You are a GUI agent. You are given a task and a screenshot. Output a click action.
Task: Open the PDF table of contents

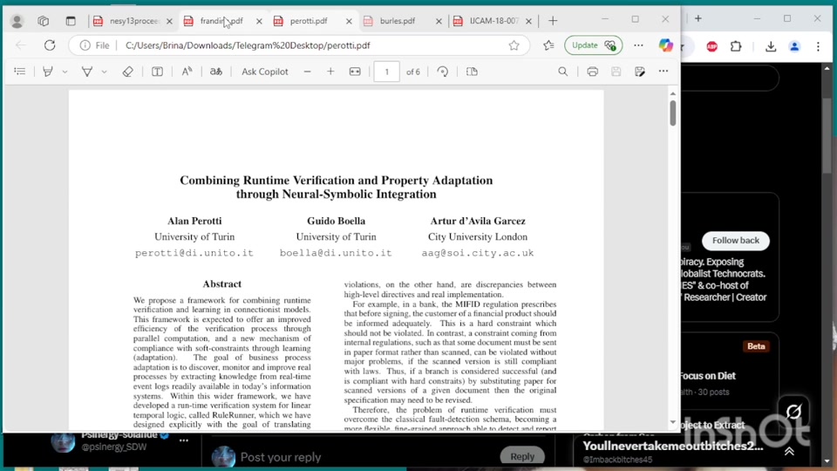point(19,72)
